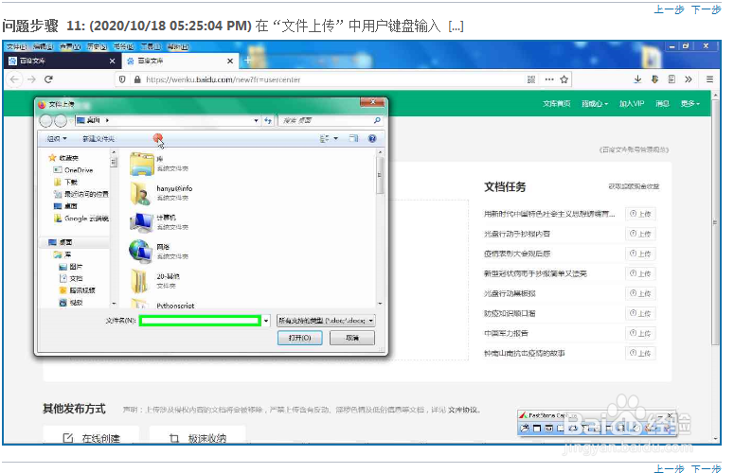The width and height of the screenshot is (734, 473).
Task: Select 图片 under 库 in navigation pane
Action: pos(71,267)
